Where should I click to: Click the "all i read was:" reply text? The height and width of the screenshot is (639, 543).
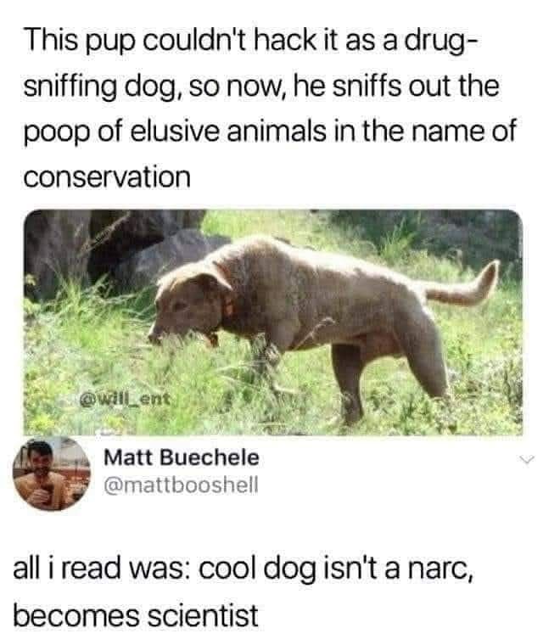pyautogui.click(x=101, y=569)
